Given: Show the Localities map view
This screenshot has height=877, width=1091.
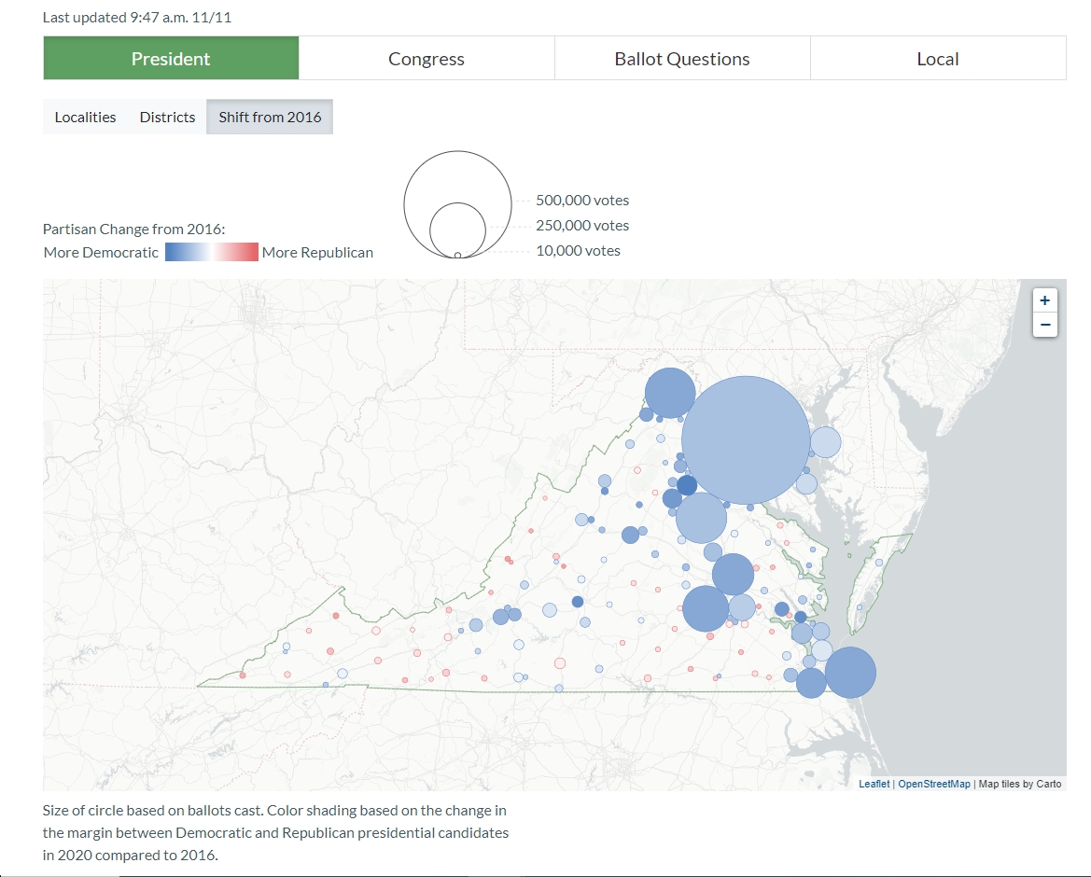Looking at the screenshot, I should (x=86, y=117).
